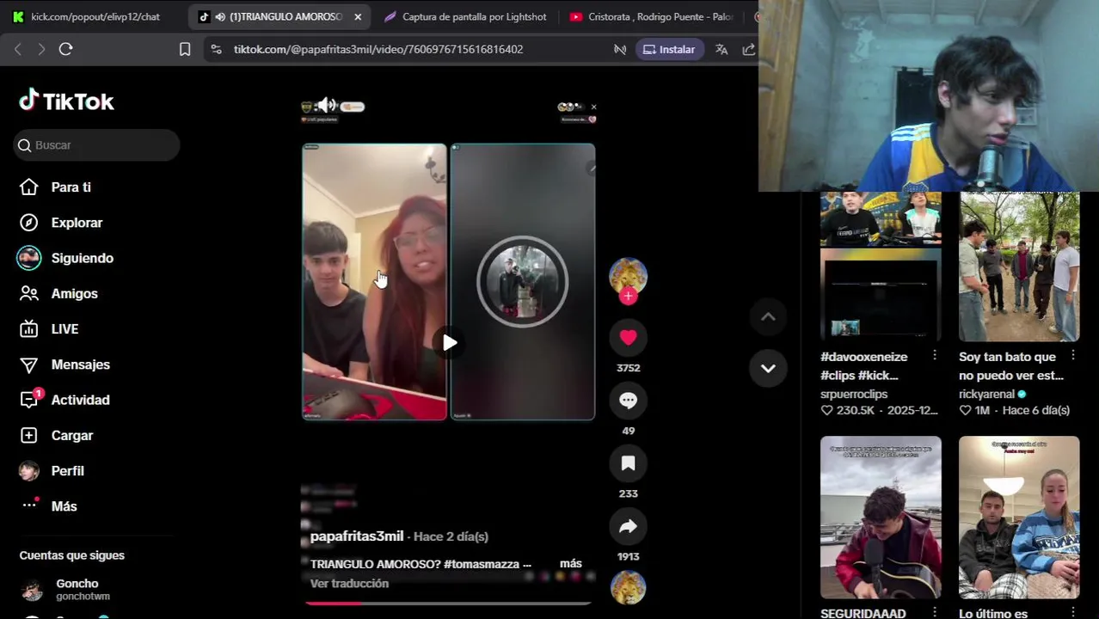
Task: Share the video with arrow icon
Action: 628,526
